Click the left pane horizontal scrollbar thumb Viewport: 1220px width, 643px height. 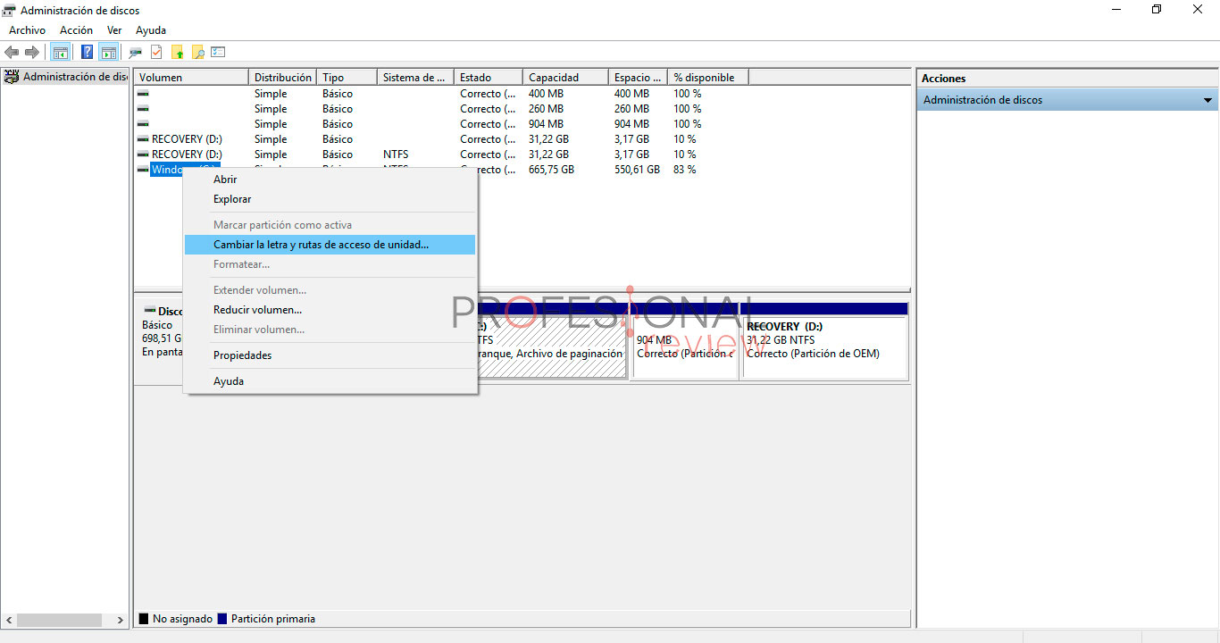coord(60,620)
